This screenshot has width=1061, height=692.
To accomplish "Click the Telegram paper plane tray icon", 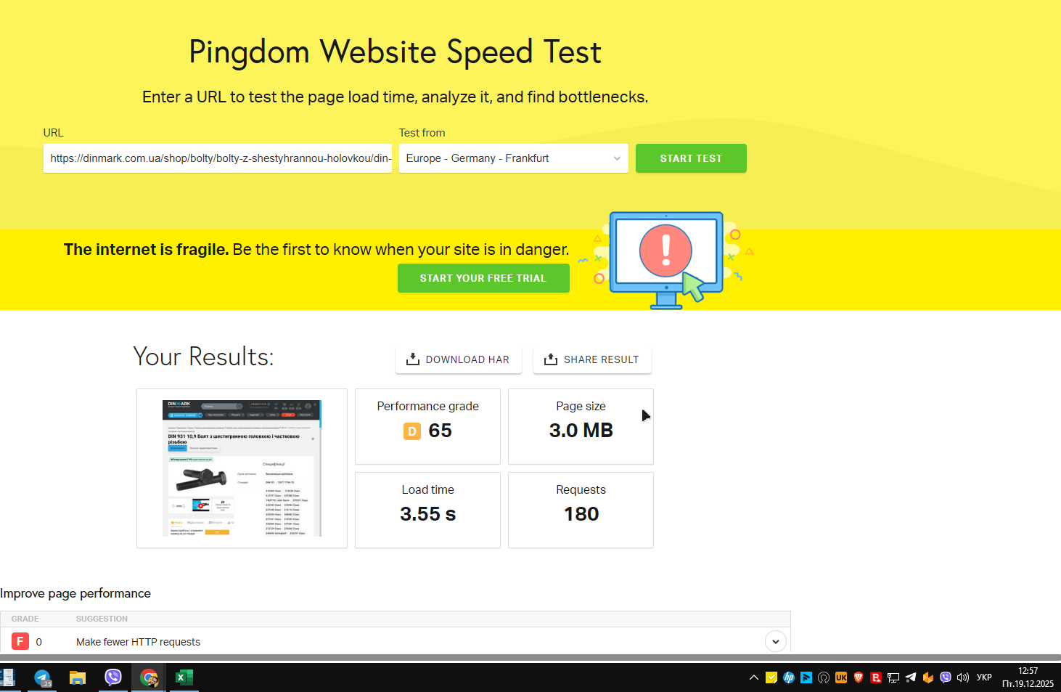I will [911, 677].
